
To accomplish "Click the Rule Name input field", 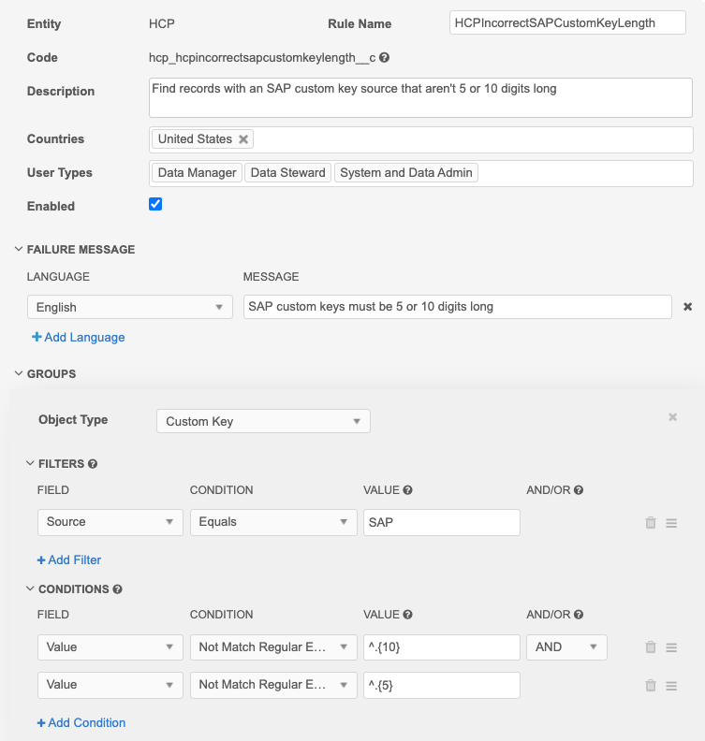I will [567, 22].
